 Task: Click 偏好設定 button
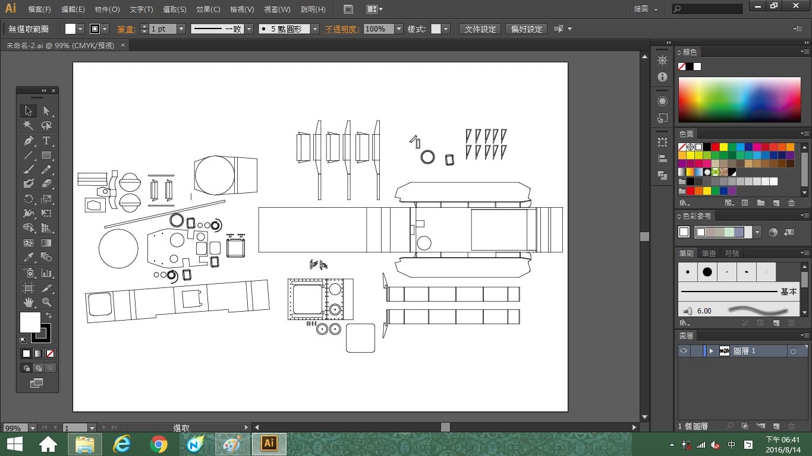(x=527, y=29)
